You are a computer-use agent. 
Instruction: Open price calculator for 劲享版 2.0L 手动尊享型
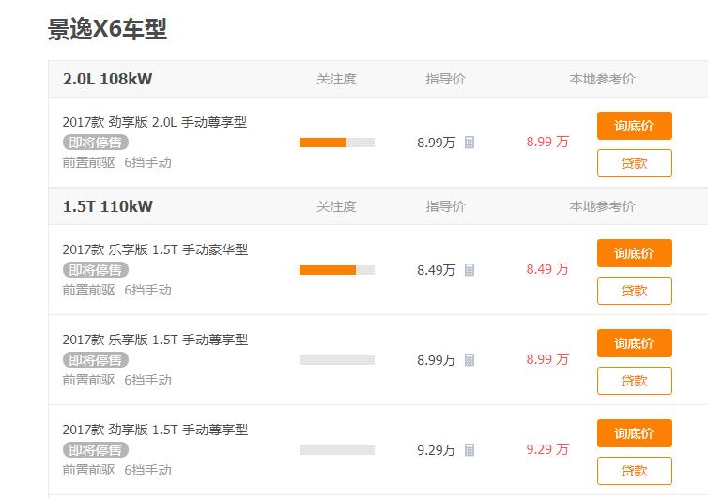469,143
